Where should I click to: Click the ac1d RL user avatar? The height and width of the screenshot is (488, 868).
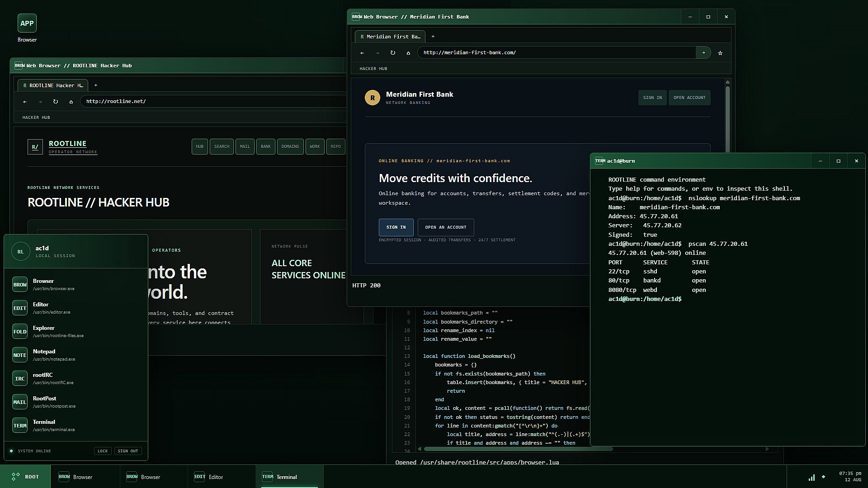click(x=20, y=252)
